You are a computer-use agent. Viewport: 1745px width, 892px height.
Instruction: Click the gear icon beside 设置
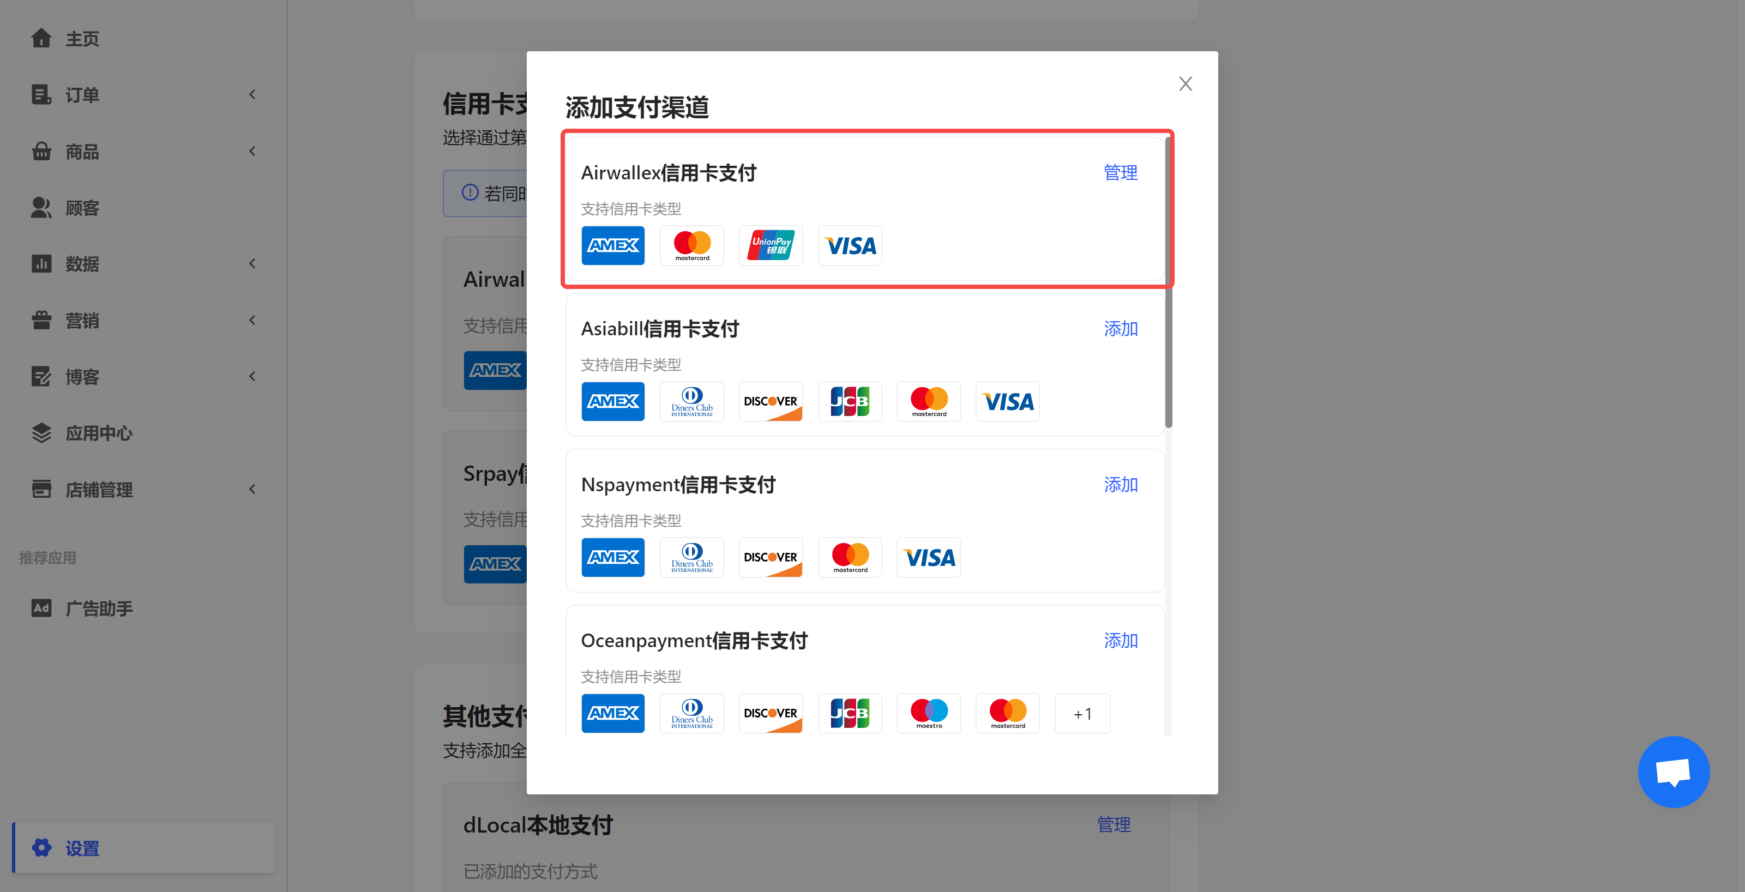[41, 848]
